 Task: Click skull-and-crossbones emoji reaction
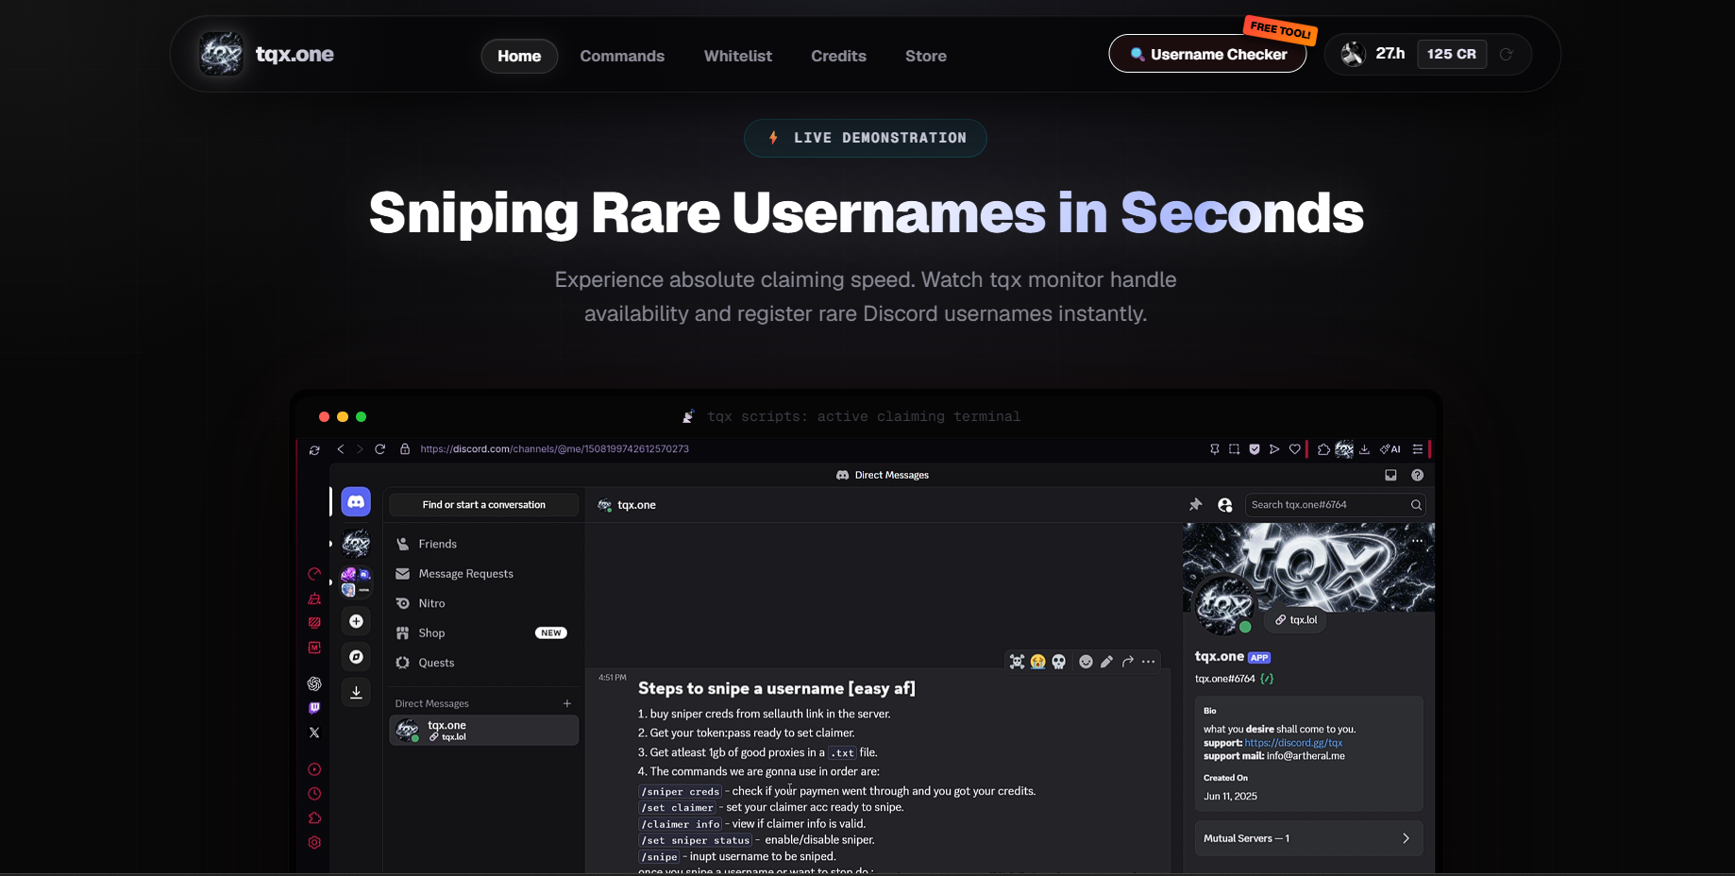(x=1017, y=662)
